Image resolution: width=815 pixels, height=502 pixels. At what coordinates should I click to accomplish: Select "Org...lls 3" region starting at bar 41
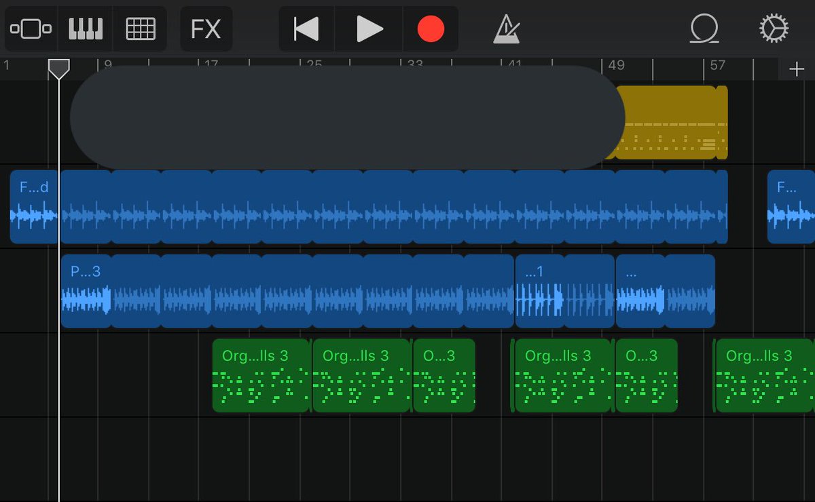(x=564, y=375)
